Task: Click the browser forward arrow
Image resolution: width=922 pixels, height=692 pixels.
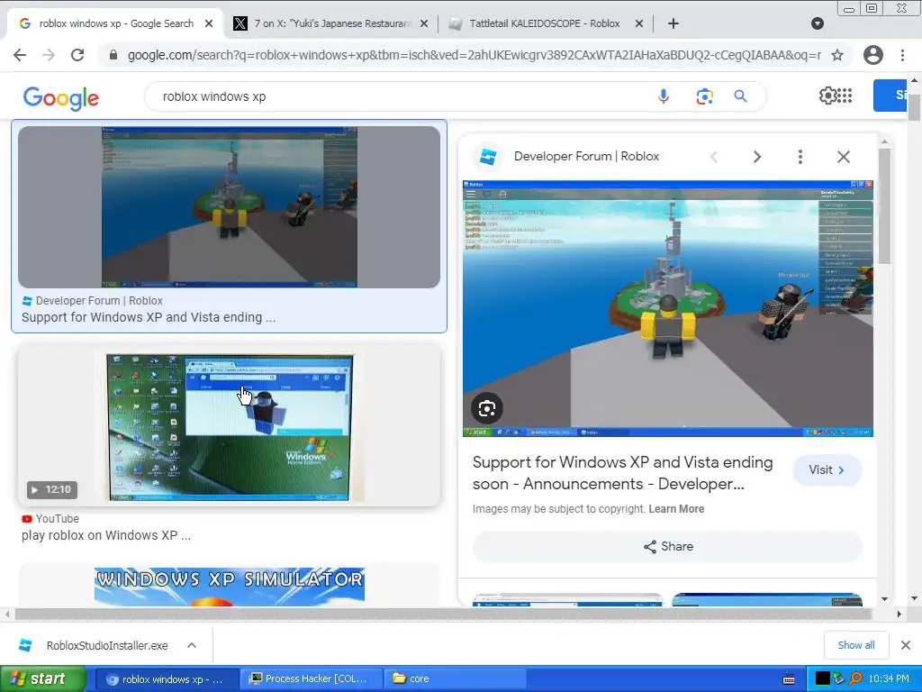Action: [x=49, y=55]
